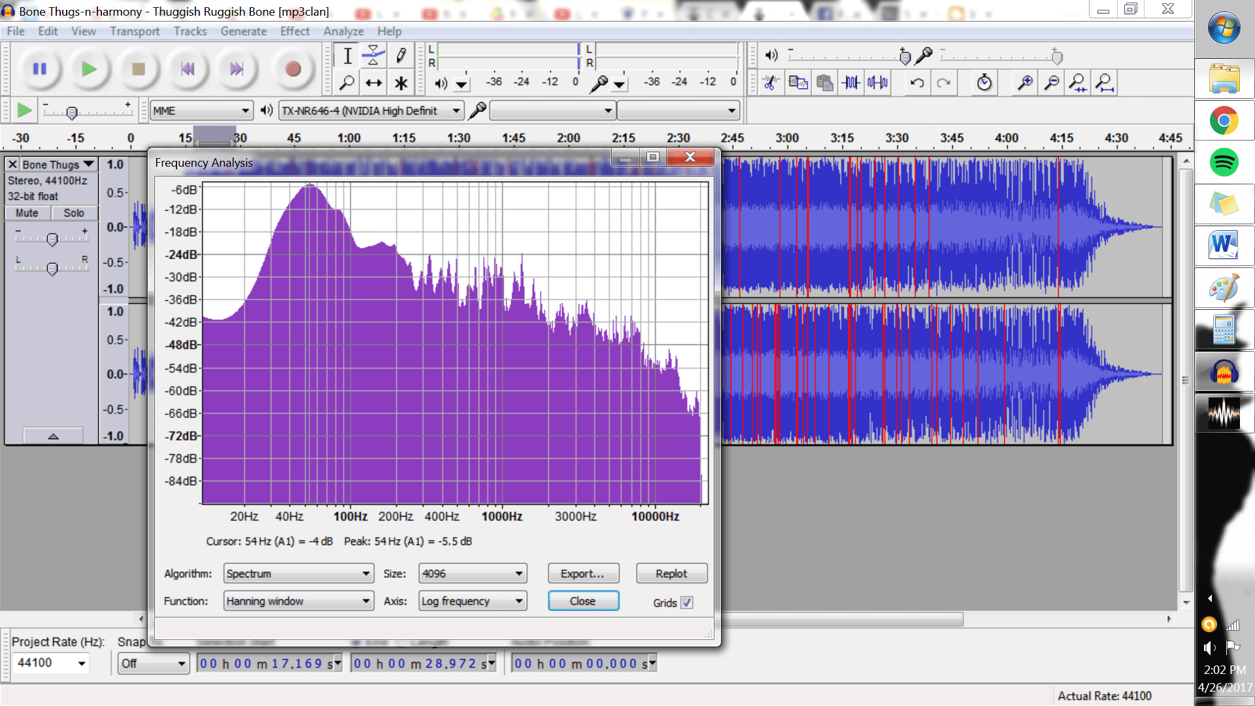Zoom out using the magnifier minus icon
This screenshot has height=706, width=1255.
(1051, 83)
